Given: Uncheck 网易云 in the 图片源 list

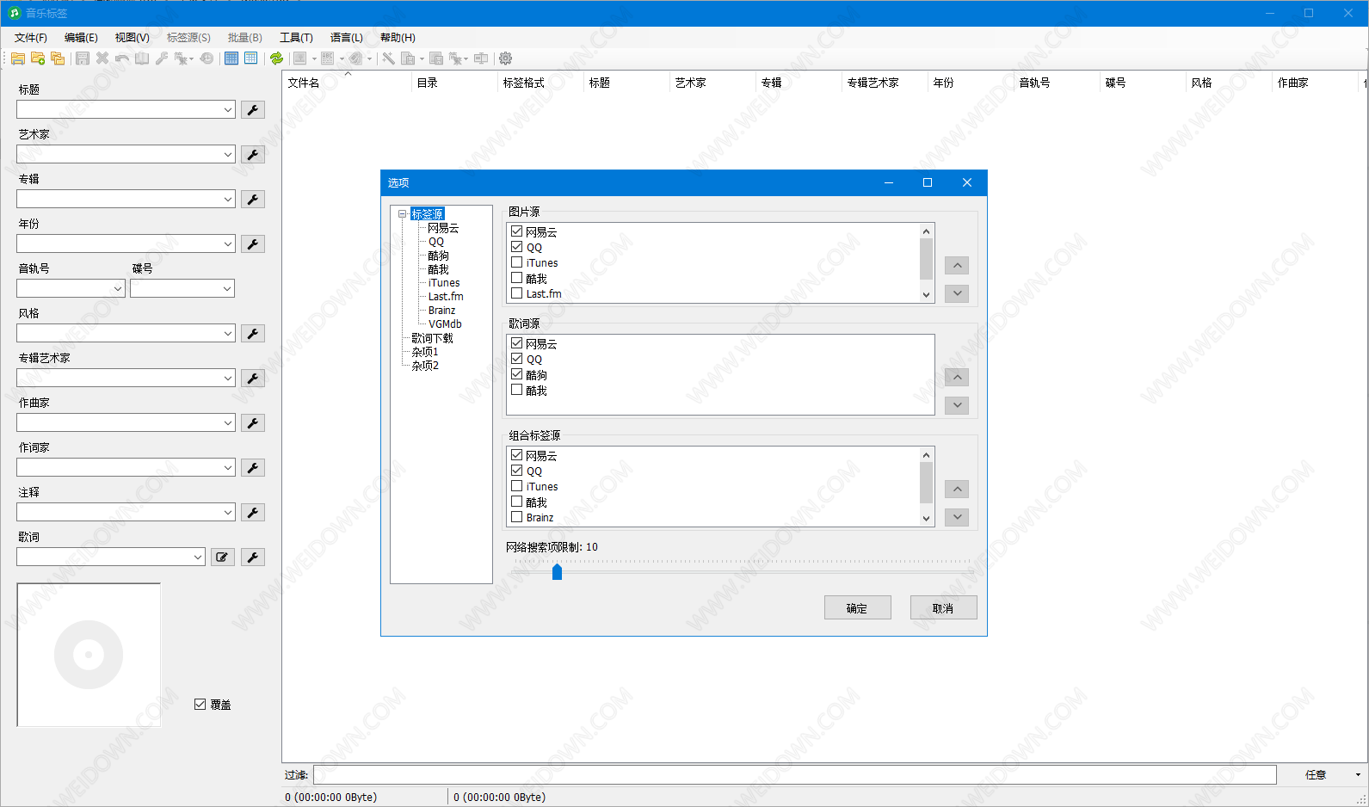Looking at the screenshot, I should tap(517, 231).
